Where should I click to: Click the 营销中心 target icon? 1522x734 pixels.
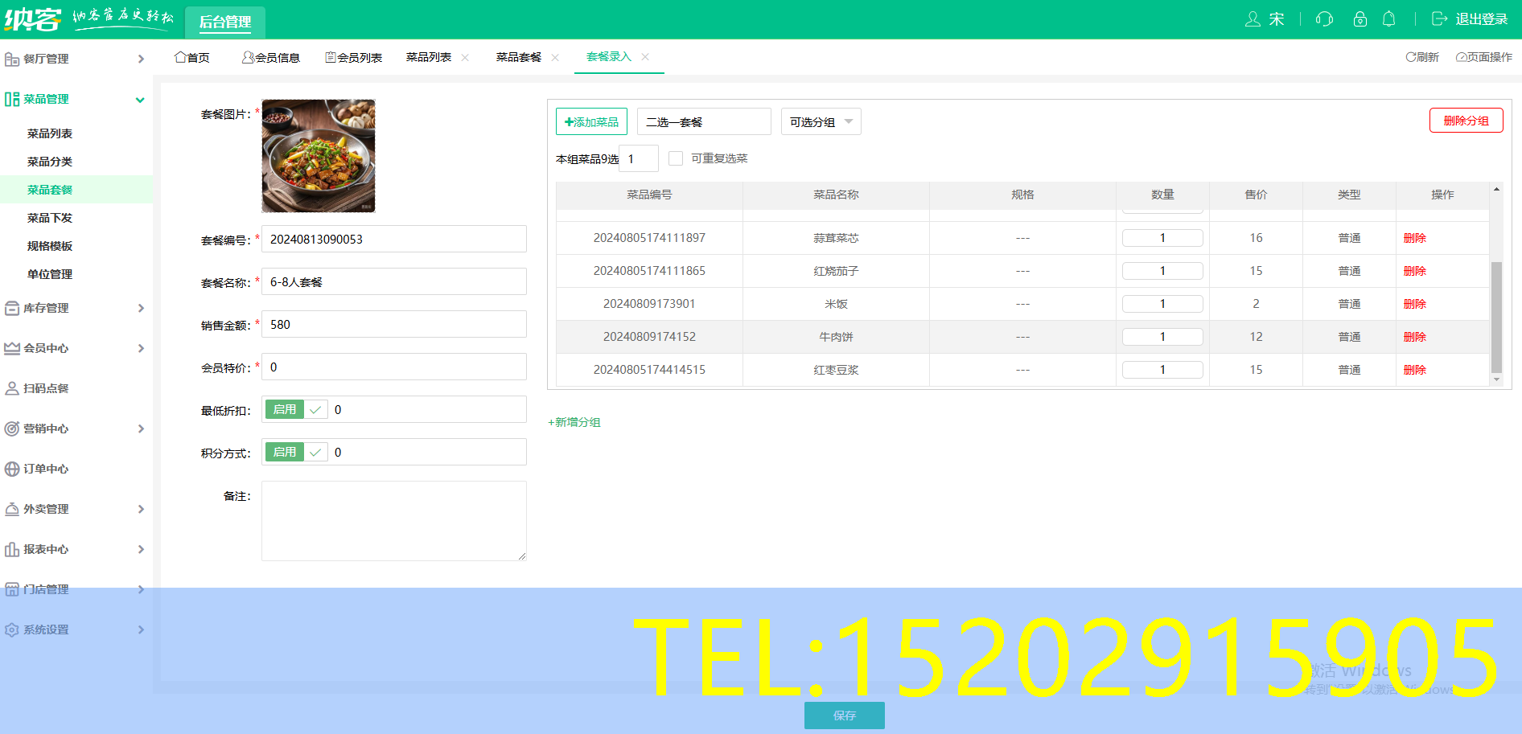[12, 429]
